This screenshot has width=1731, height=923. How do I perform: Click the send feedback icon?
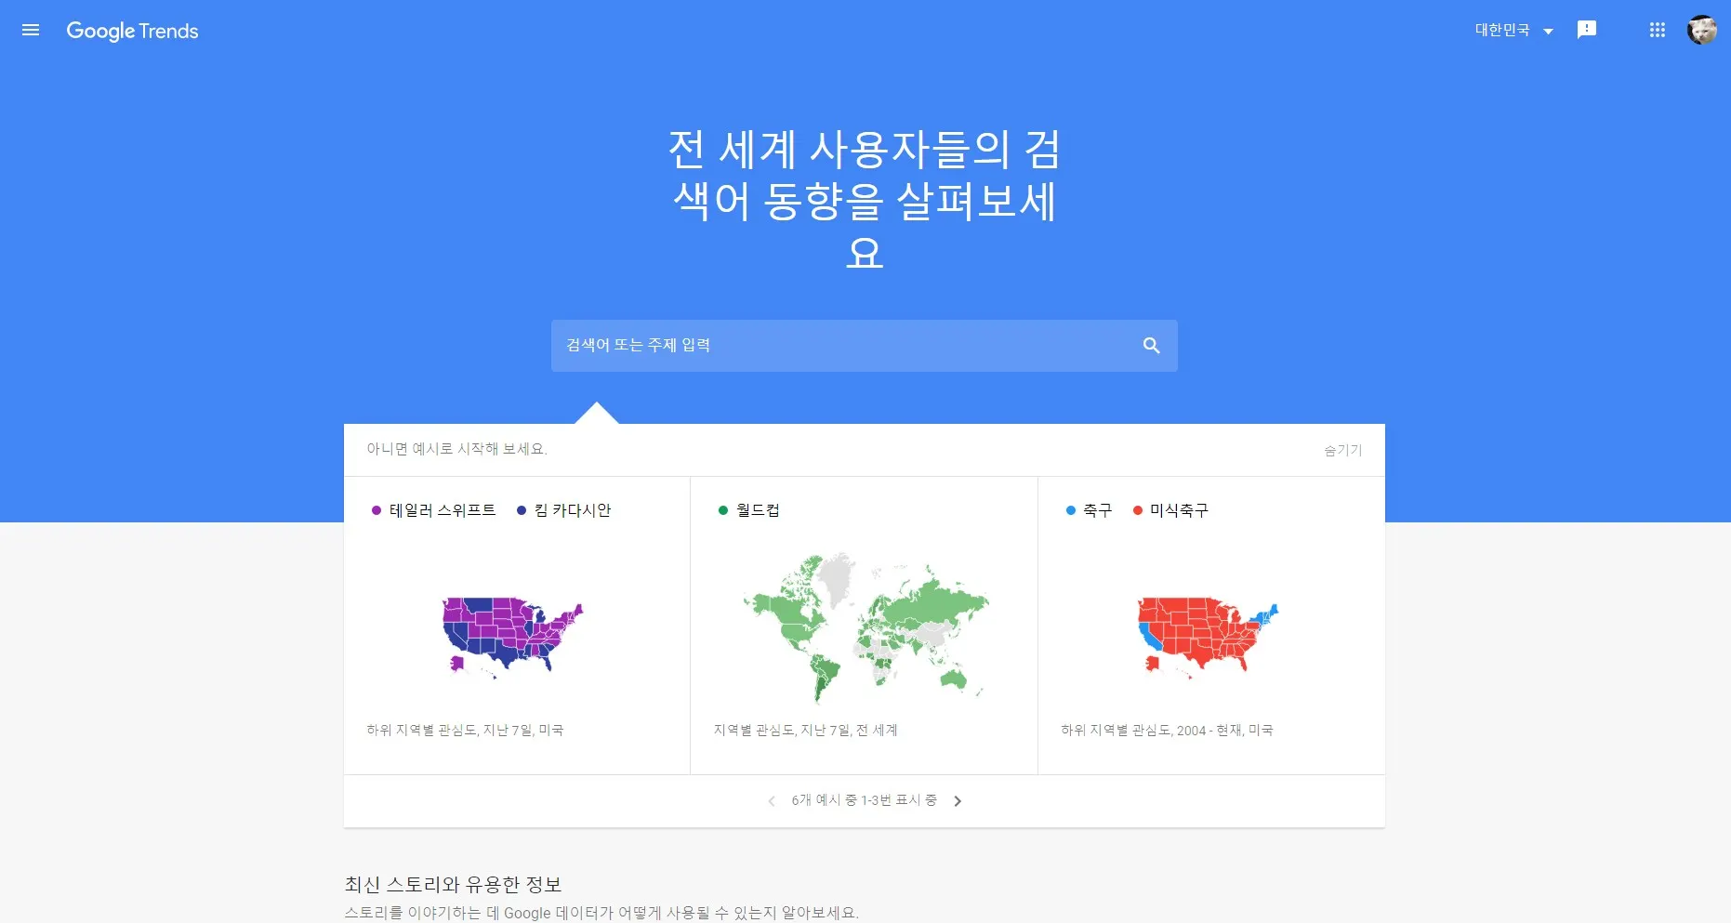[1587, 30]
